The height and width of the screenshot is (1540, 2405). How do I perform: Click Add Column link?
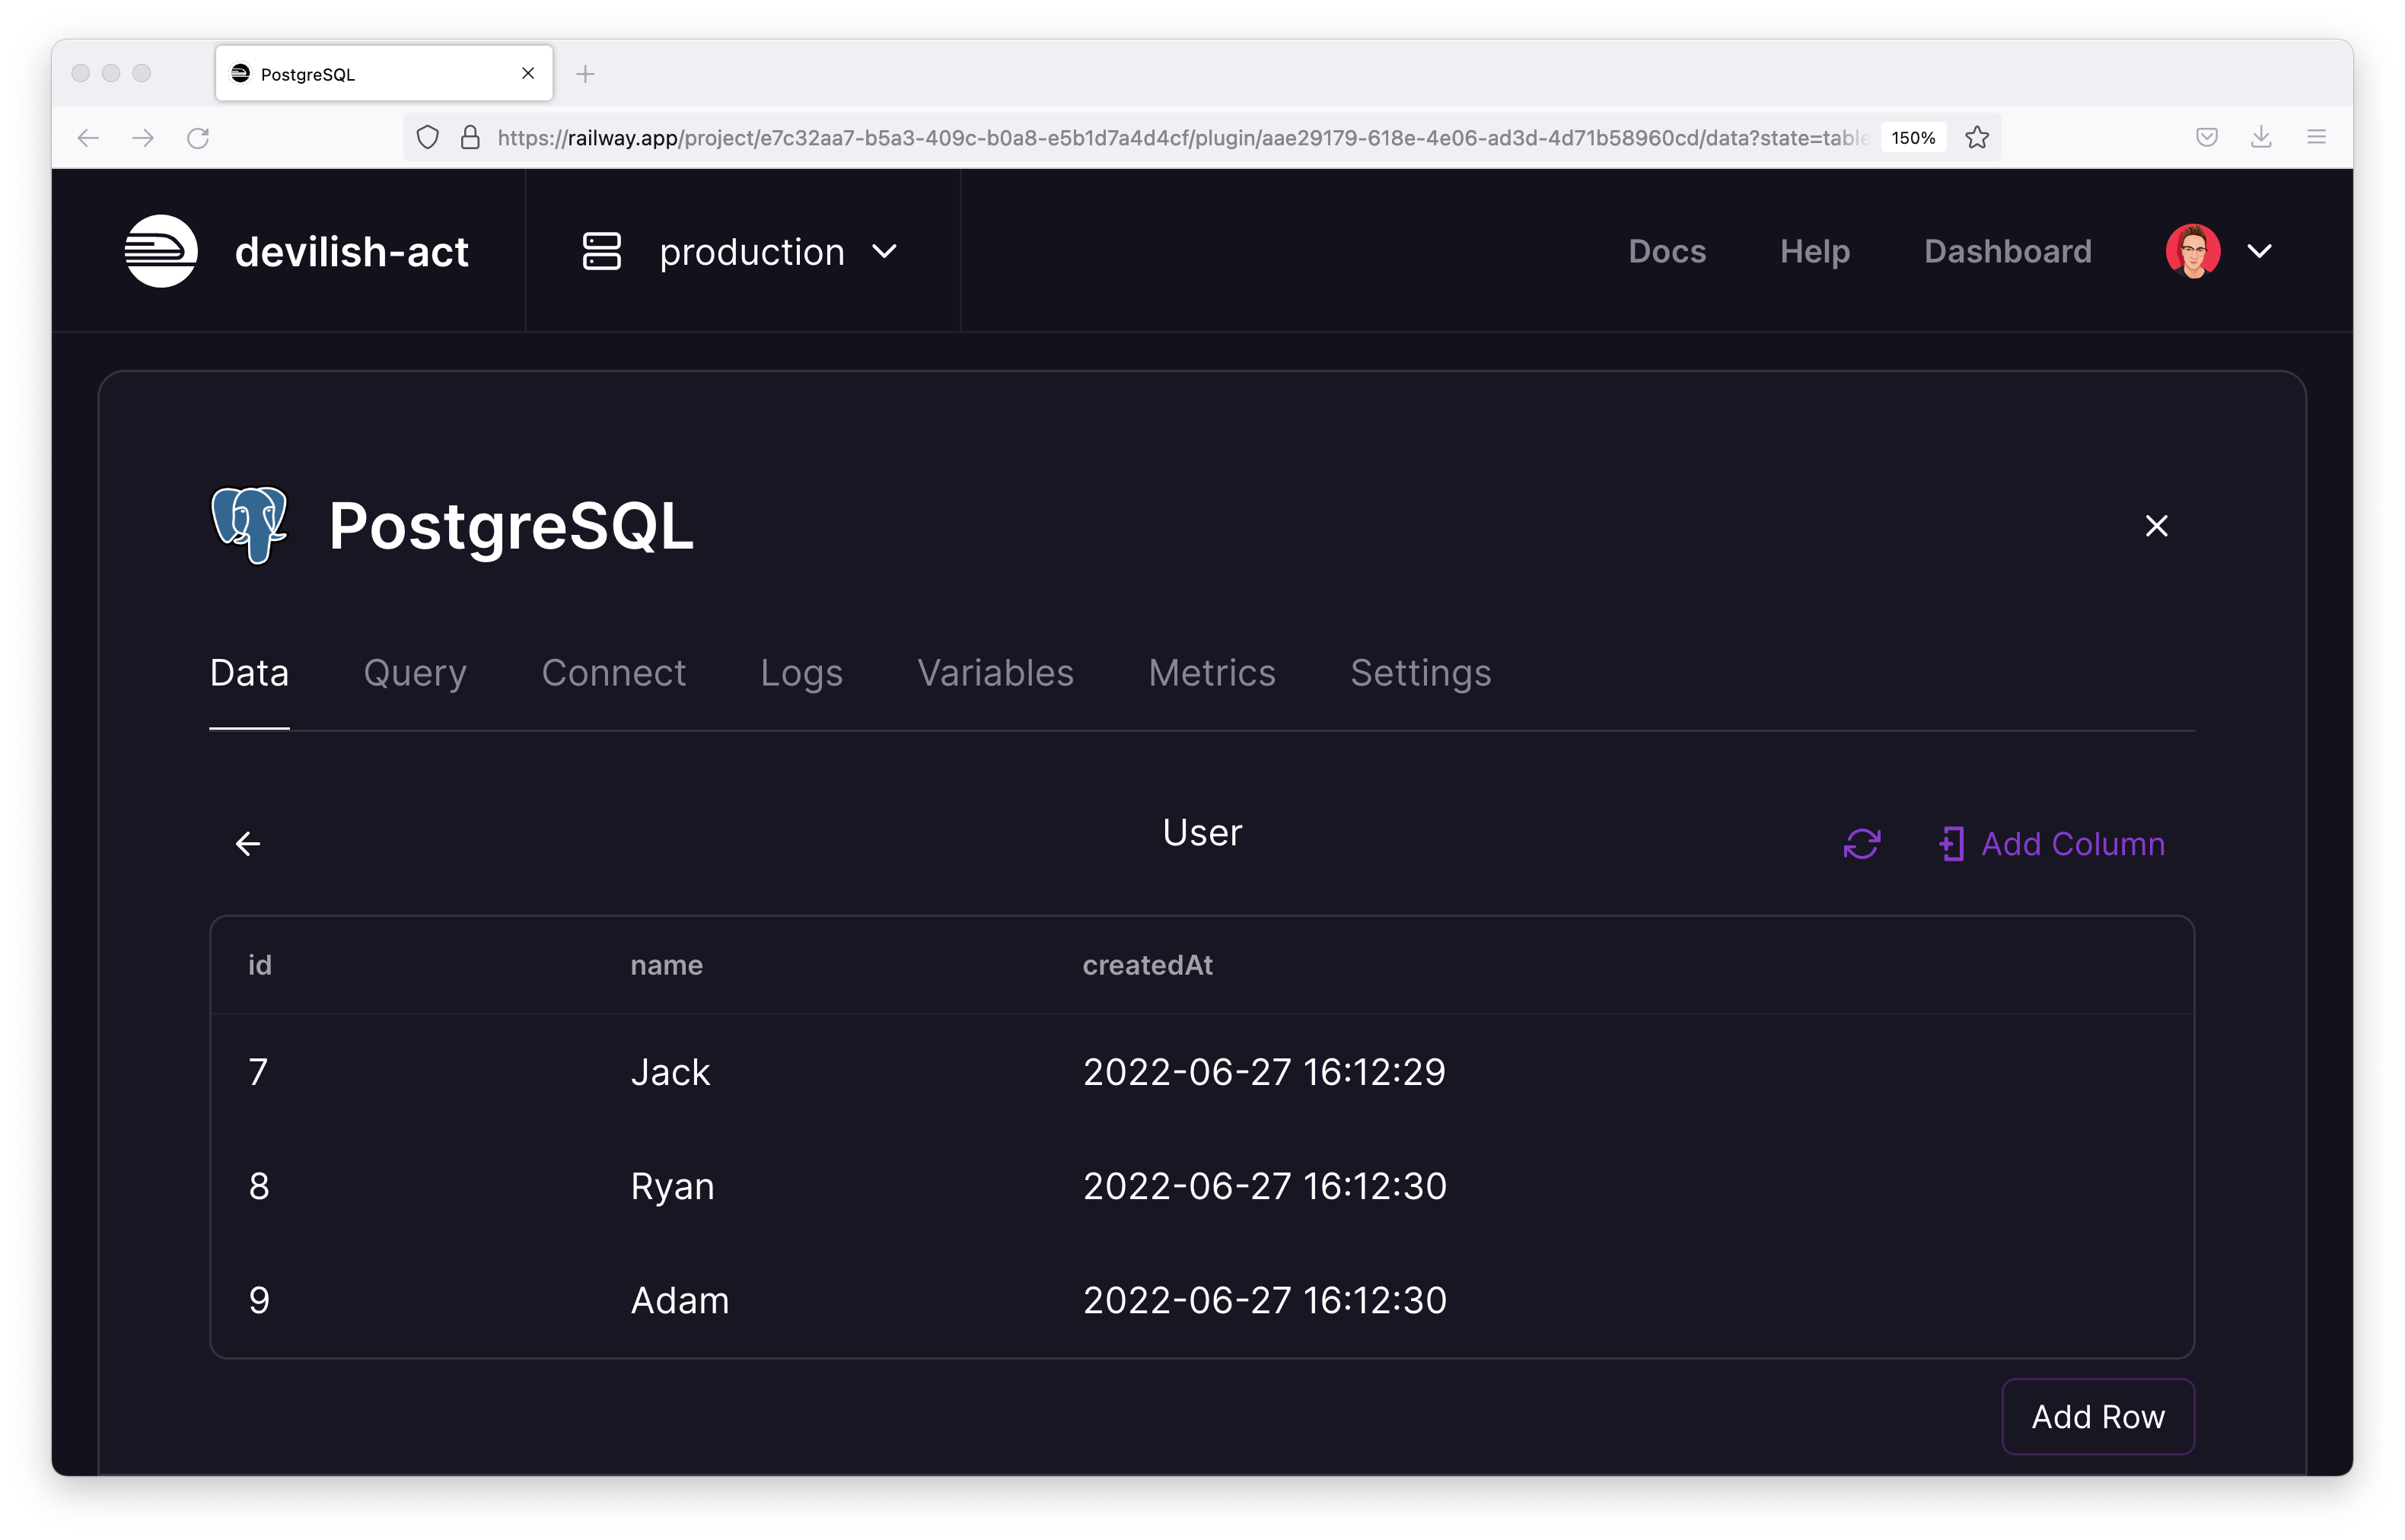2052,844
